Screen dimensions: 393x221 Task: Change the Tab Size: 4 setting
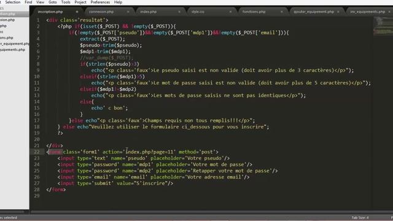pos(360,218)
